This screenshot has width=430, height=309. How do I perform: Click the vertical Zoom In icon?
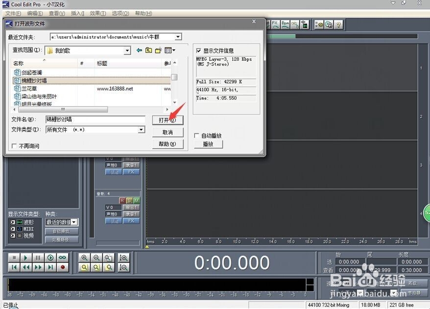[124, 258]
